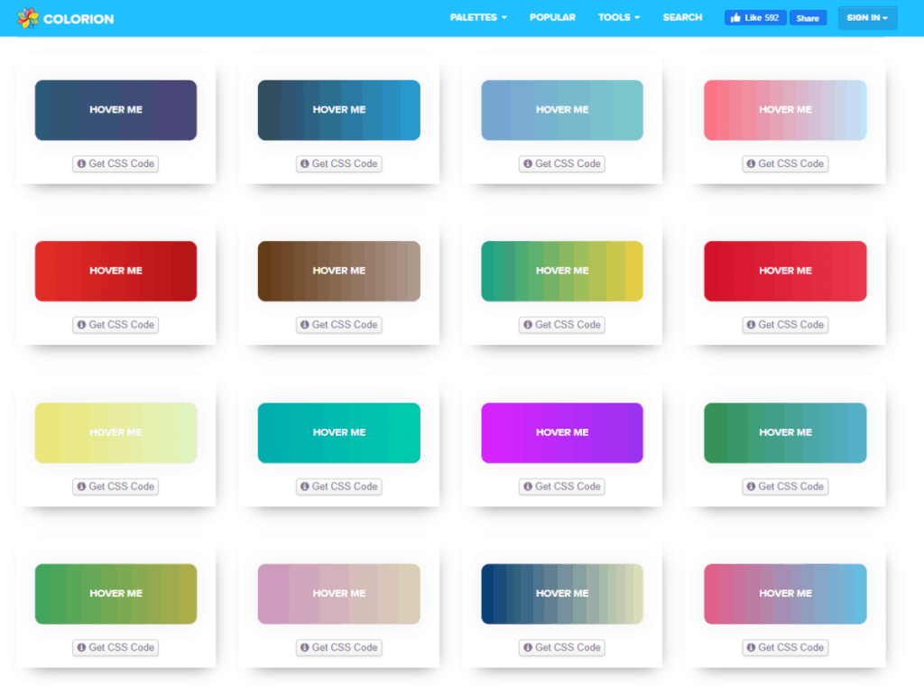Select the magenta-to-purple gradient swatch
The image size is (924, 686).
tap(562, 432)
